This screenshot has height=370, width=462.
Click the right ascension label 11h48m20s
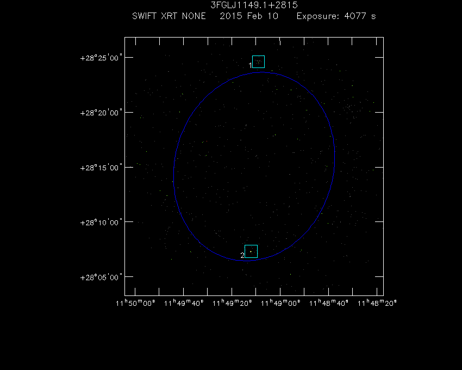[x=377, y=303]
